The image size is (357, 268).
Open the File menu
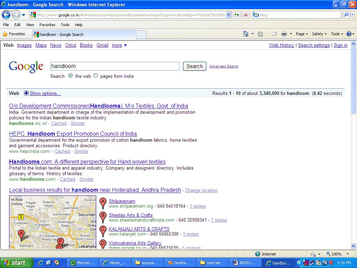(6, 25)
